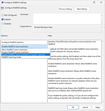Click the Comment box scroll up arrow

point(102,15)
